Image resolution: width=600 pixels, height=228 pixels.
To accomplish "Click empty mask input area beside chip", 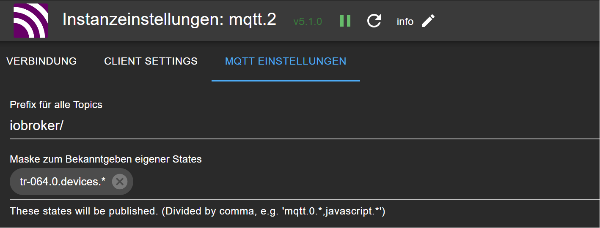I will (x=339, y=182).
